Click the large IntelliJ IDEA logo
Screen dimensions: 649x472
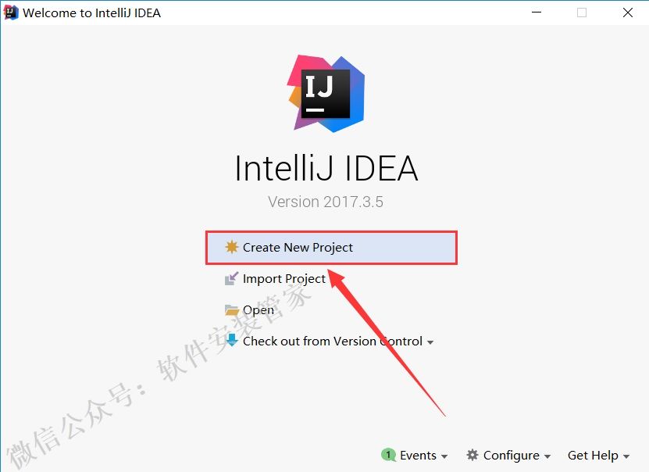(x=326, y=94)
